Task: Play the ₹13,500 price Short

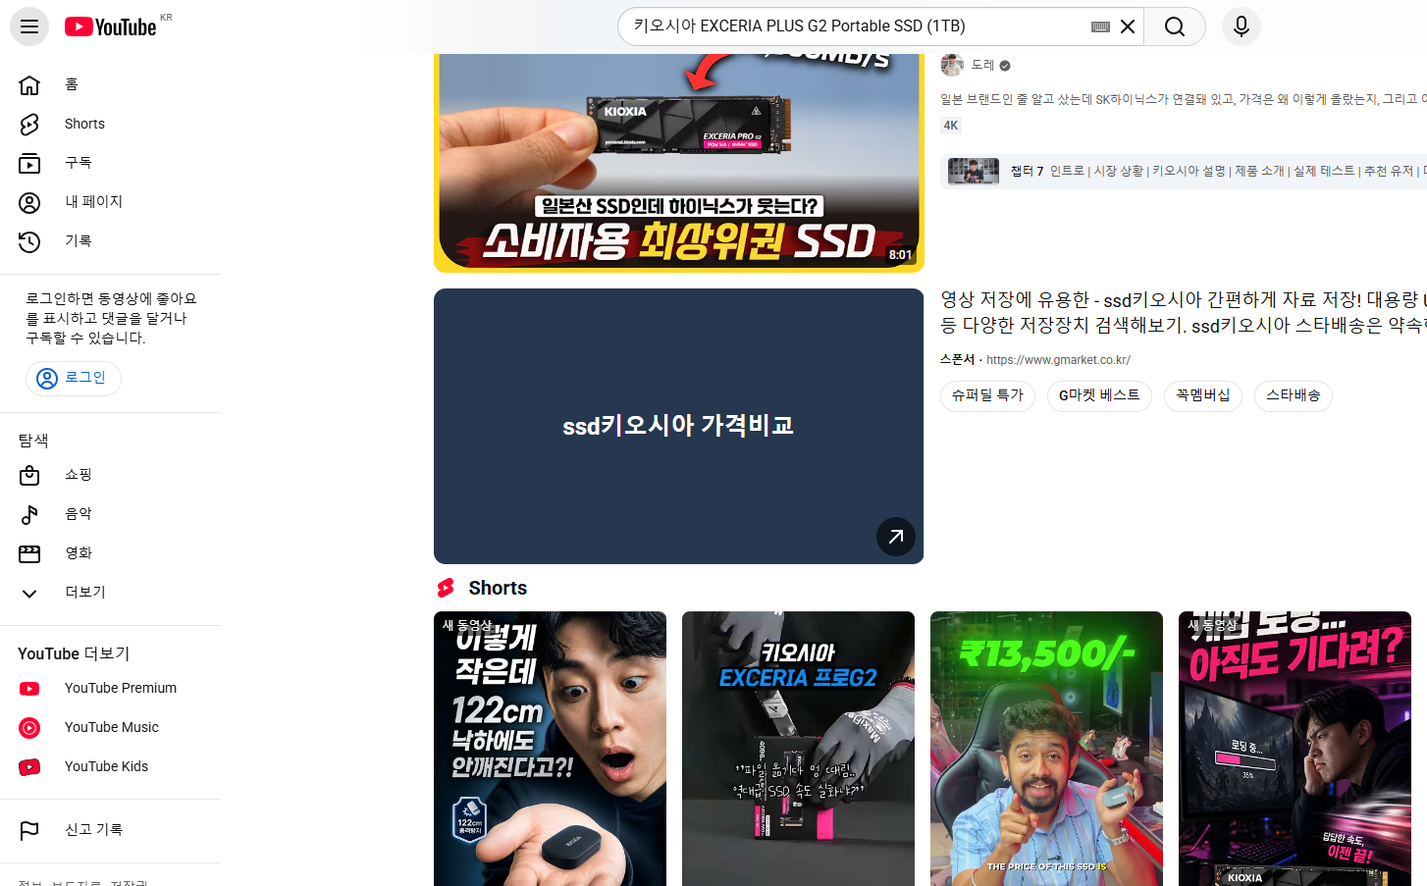Action: point(1046,749)
